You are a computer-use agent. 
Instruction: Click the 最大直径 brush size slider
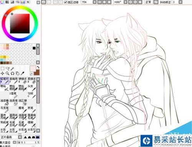[28, 142]
